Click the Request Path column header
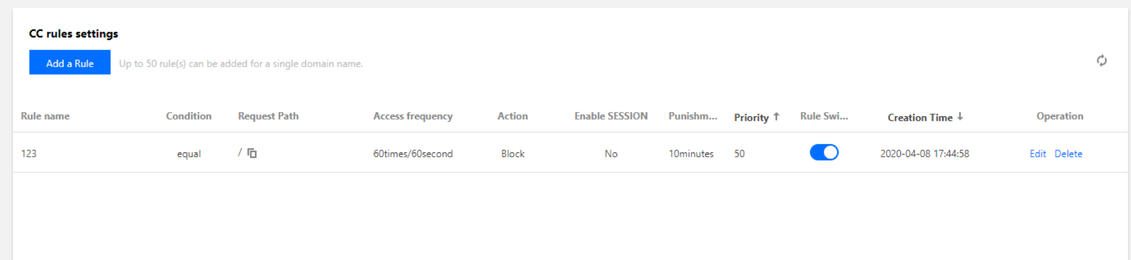1131x260 pixels. pos(268,116)
